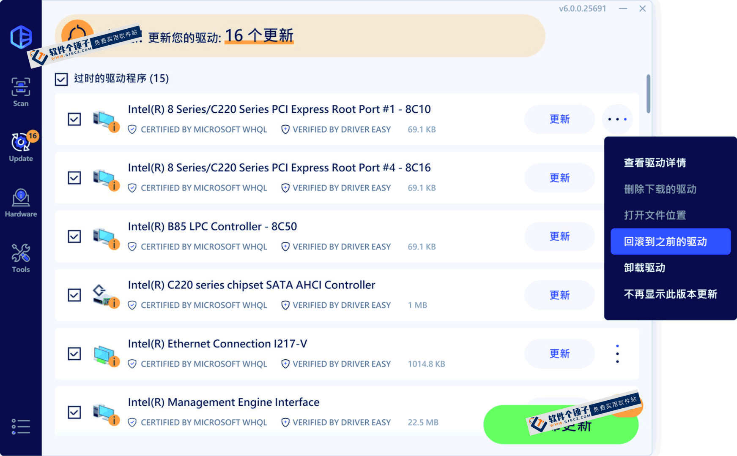737x456 pixels.
Task: Click the 1 MB size text
Action: (x=417, y=305)
